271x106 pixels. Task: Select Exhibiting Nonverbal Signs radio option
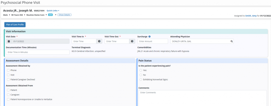tap(141, 79)
